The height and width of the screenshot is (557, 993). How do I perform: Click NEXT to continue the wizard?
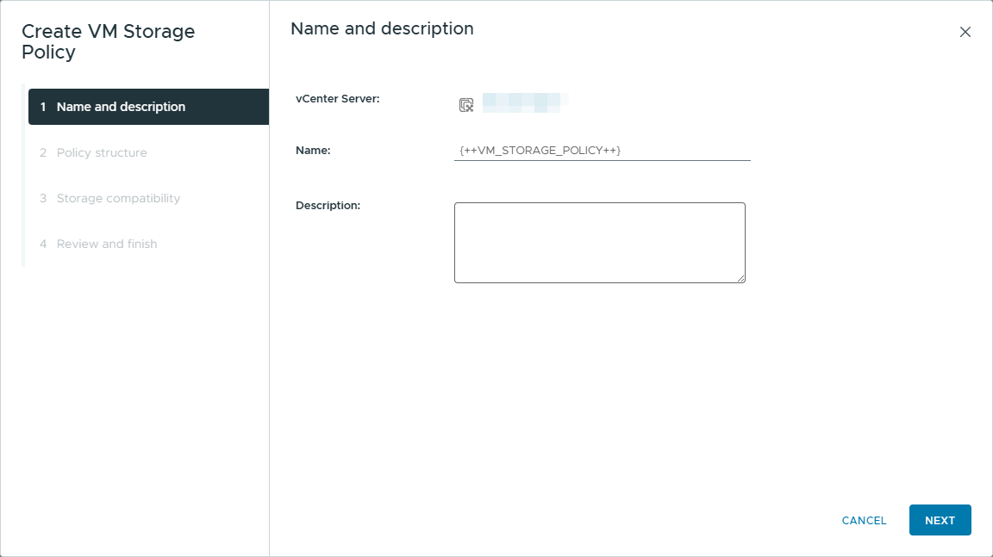(x=940, y=520)
